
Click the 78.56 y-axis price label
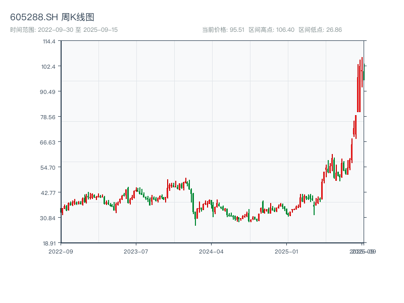[48, 117]
